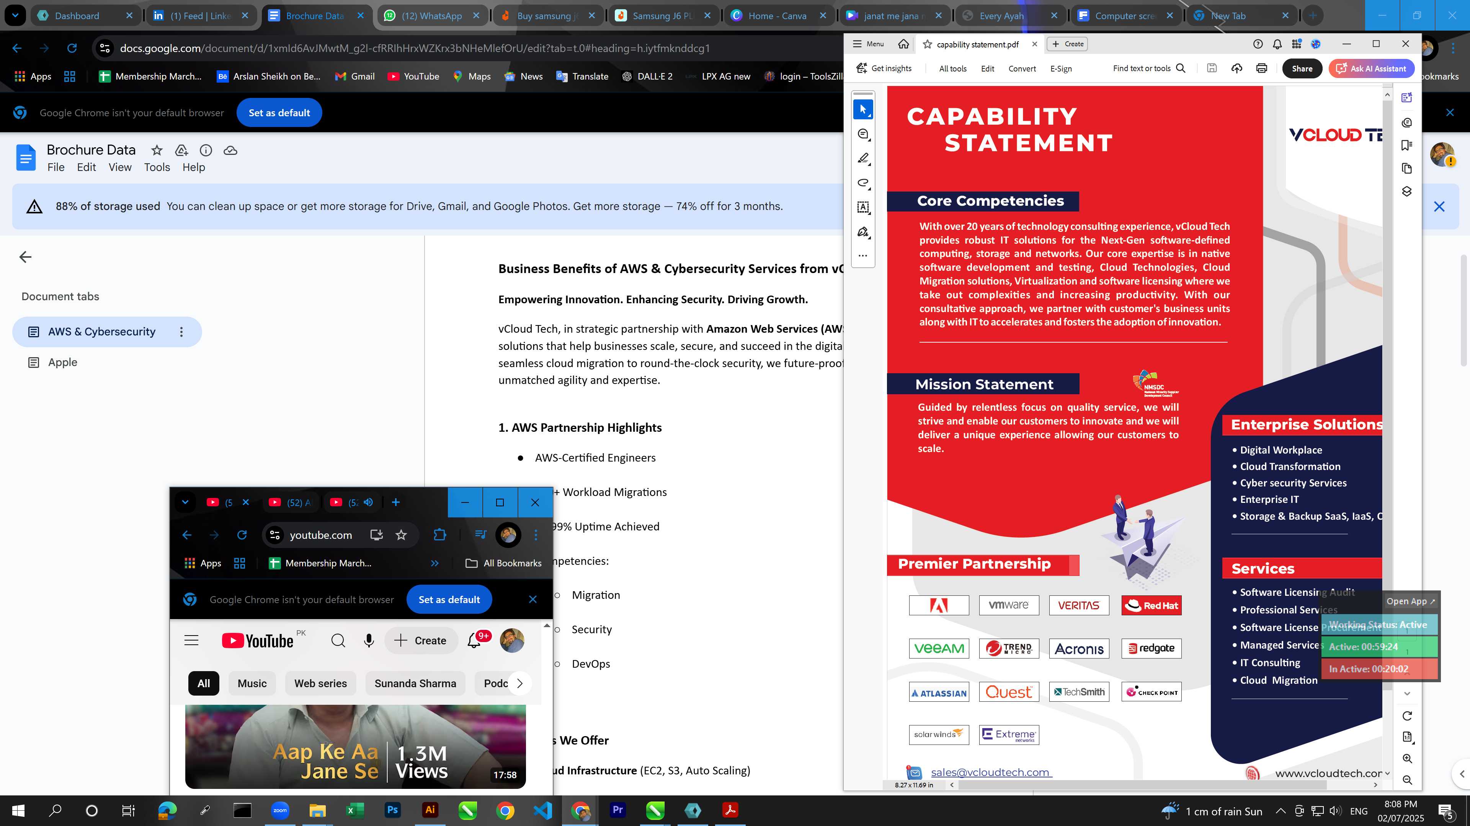This screenshot has width=1470, height=826.
Task: Open taskbar volume speaker icon
Action: click(x=1335, y=811)
